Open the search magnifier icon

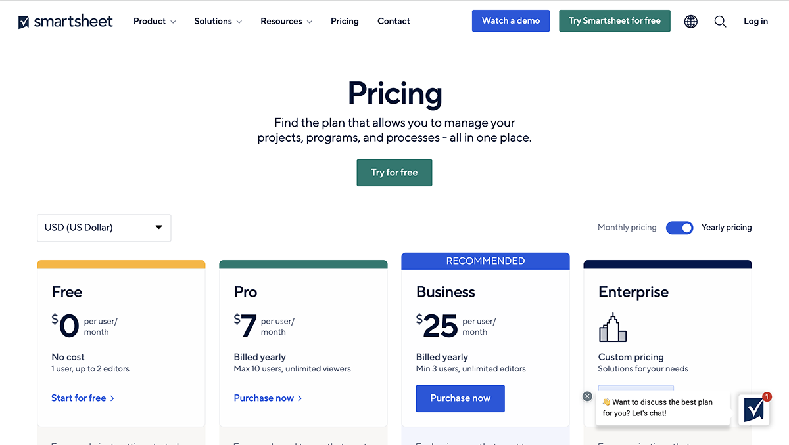720,21
